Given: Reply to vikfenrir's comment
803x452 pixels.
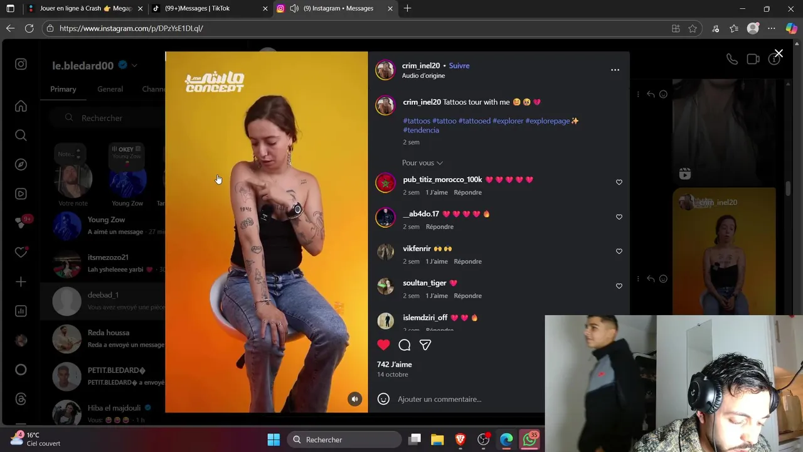Looking at the screenshot, I should tap(467, 261).
